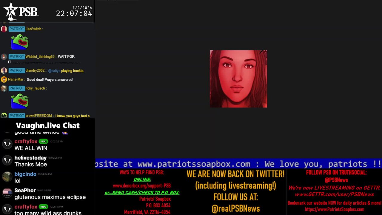The height and width of the screenshot is (215, 382).
Task: Click the 'WE ALL WIN' message
Action: 31,148
